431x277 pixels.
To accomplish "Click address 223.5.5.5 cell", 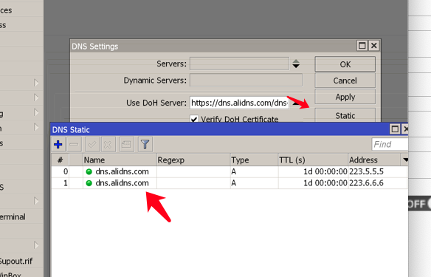I will coord(366,171).
